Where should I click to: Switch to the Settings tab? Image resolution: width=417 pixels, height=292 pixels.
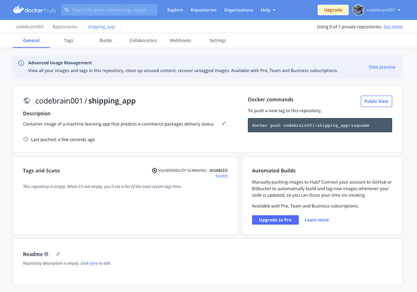217,41
